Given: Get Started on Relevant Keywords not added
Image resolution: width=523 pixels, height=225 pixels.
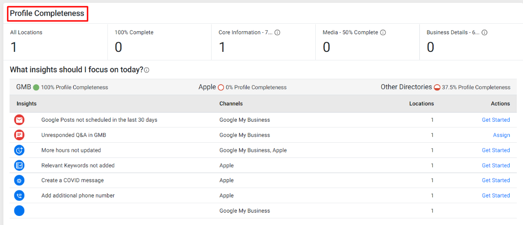Looking at the screenshot, I should [495, 165].
